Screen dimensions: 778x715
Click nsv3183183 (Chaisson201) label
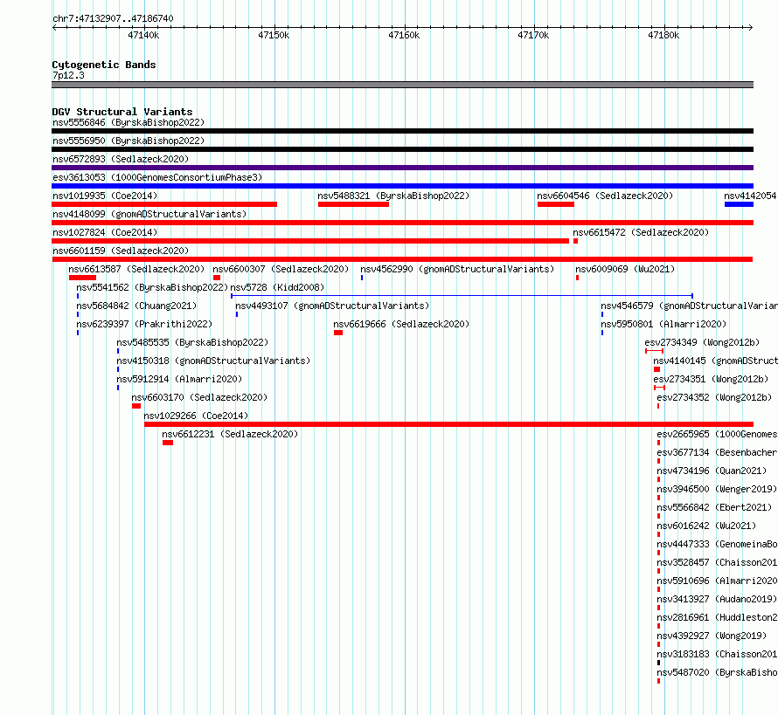(717, 654)
